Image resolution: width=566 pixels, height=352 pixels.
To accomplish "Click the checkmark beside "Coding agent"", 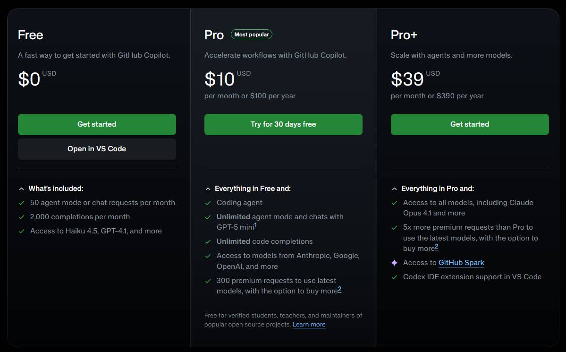I will pyautogui.click(x=208, y=203).
